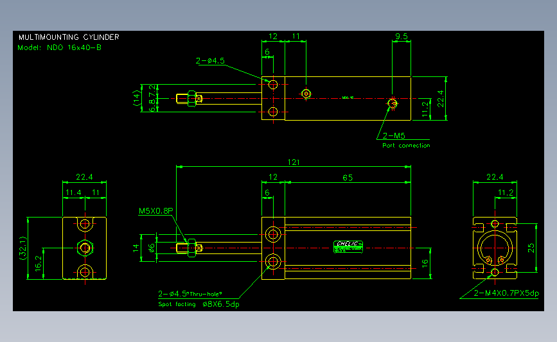Select the Model: NDO 16x40-B label
Screen dimensions: 557x342
click(x=59, y=47)
